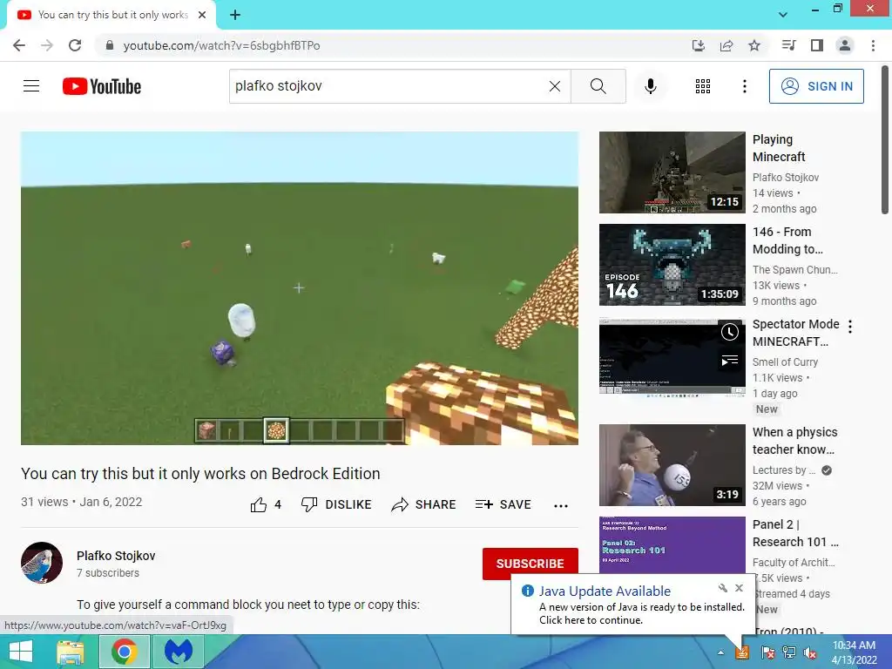The width and height of the screenshot is (892, 669).
Task: Open the Playing Minecraft video thumbnail
Action: (x=672, y=172)
